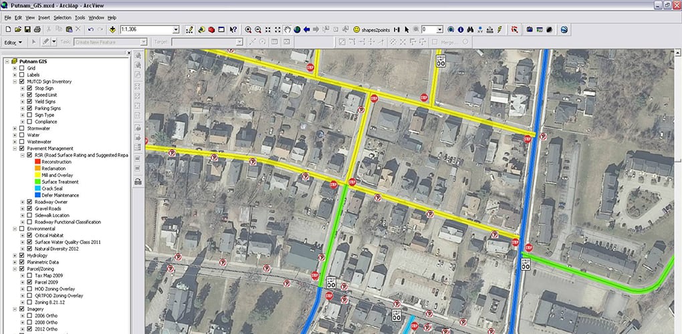Screen dimensions: 682x334
Task: Open the Editor toolbar pencil icon
Action: pyautogui.click(x=189, y=29)
